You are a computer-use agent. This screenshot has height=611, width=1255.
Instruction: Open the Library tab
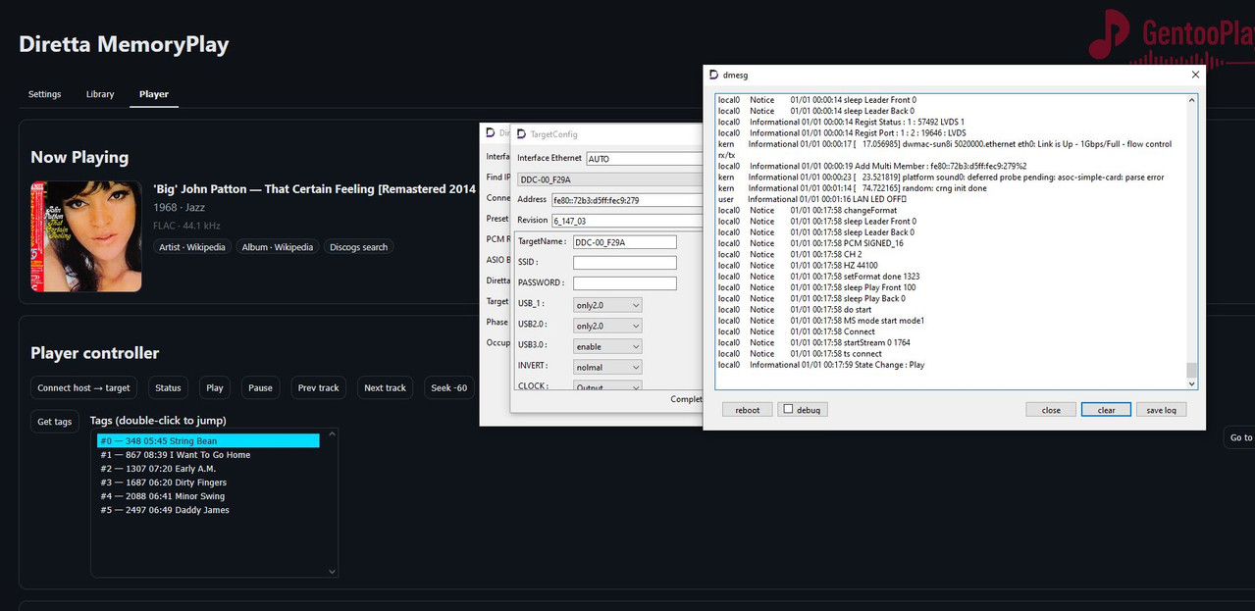[x=100, y=94]
